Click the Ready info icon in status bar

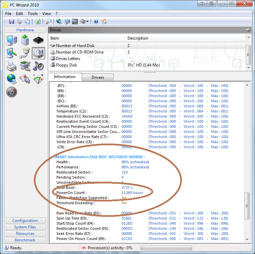(6, 248)
